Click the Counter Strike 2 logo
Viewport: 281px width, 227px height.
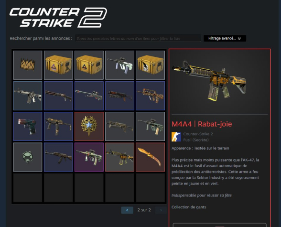(x=58, y=17)
